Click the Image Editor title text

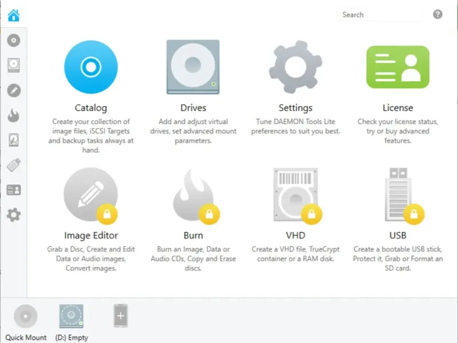pos(91,235)
